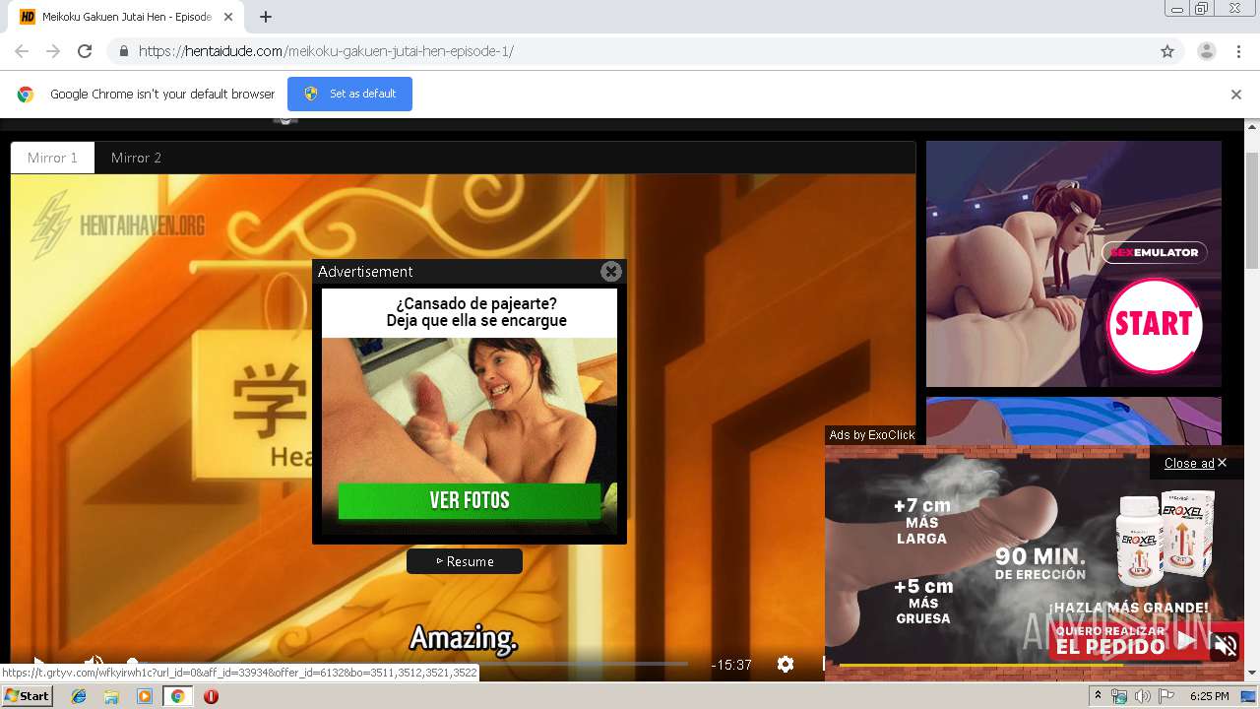Click the Ads by ExoClick label
1260x709 pixels.
(872, 435)
